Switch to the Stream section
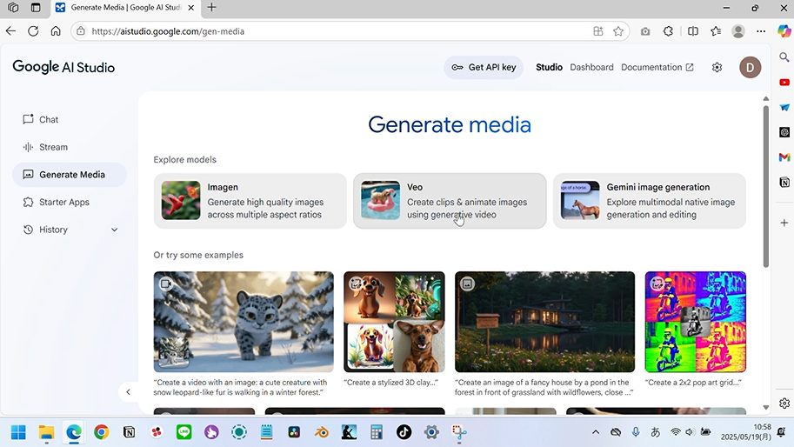Viewport: 794px width, 447px height. pyautogui.click(x=53, y=147)
